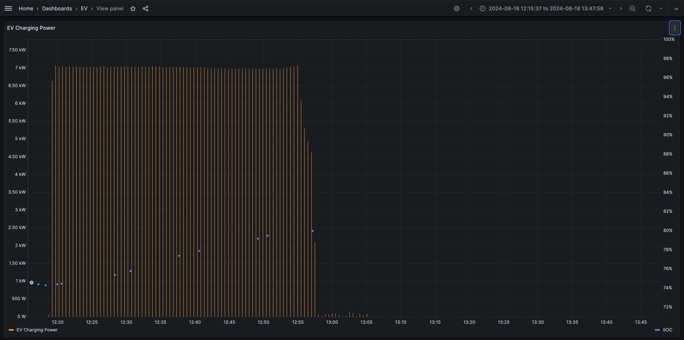This screenshot has width=684, height=340.
Task: Click the View panel breadcrumb
Action: pos(110,9)
